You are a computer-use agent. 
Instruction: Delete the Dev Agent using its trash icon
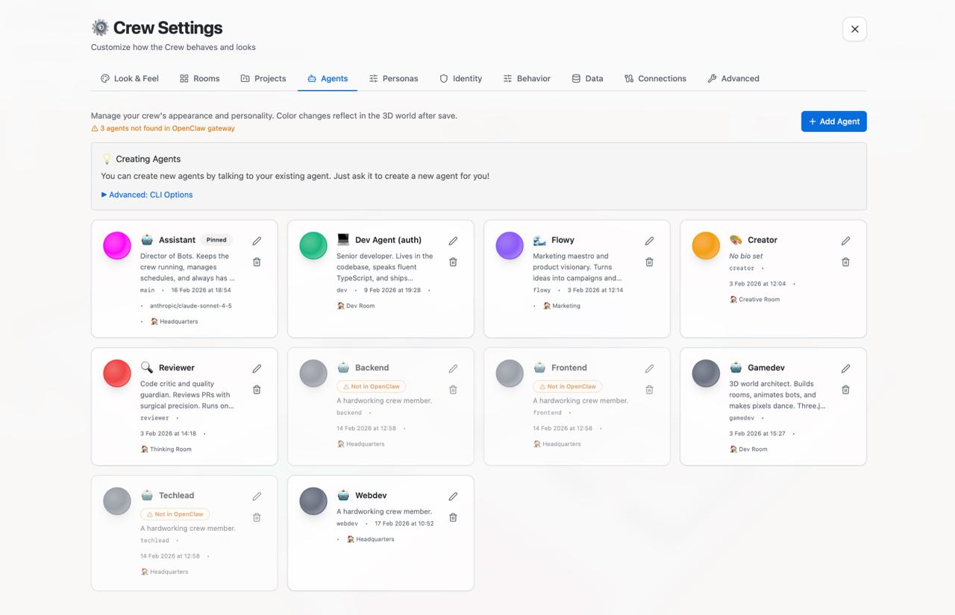pos(453,262)
